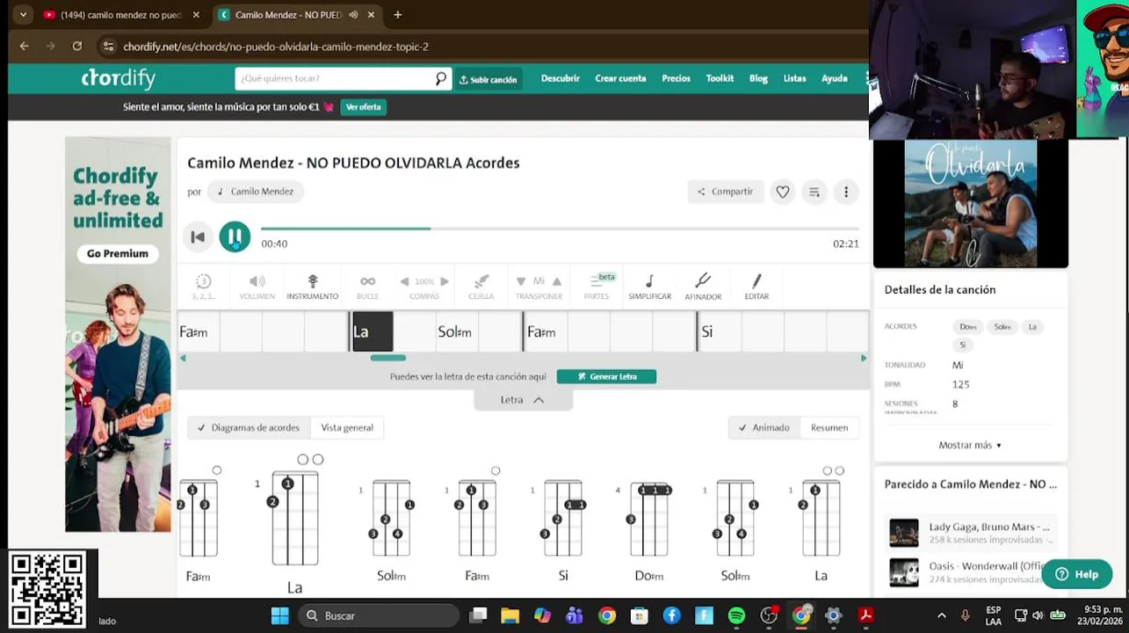Open the Toolkit menu item
This screenshot has width=1129, height=633.
click(x=720, y=78)
